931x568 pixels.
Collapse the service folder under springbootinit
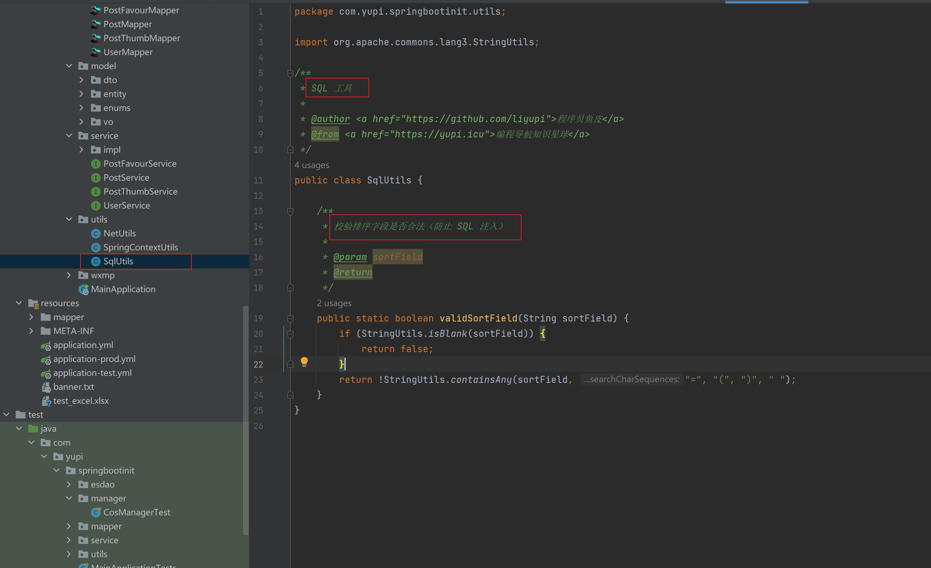[69, 136]
